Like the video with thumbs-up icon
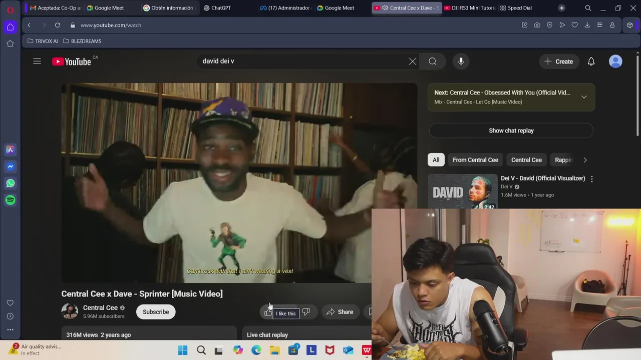Image resolution: width=641 pixels, height=360 pixels. 268,312
